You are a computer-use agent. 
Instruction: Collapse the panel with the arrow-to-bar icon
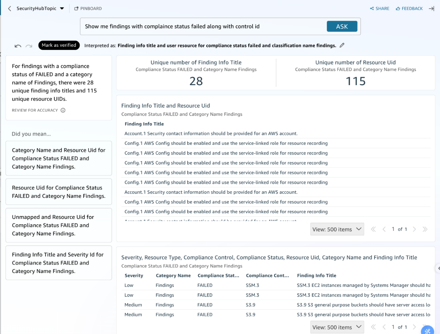pos(431,8)
